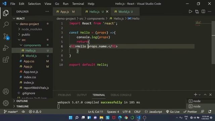Open the Go menu
The height and width of the screenshot is (121, 215).
click(57, 4)
